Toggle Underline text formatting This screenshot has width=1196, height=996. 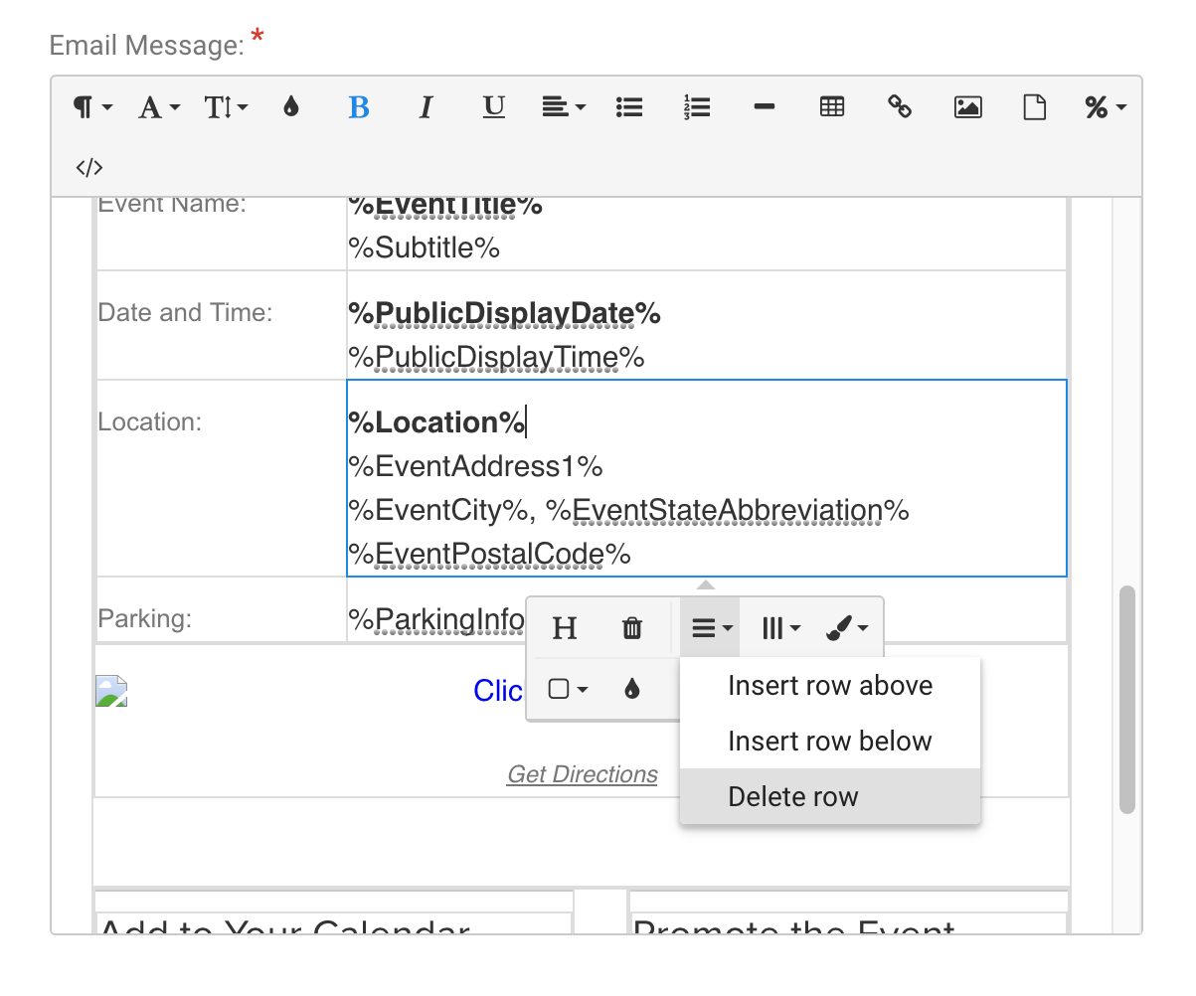point(494,107)
